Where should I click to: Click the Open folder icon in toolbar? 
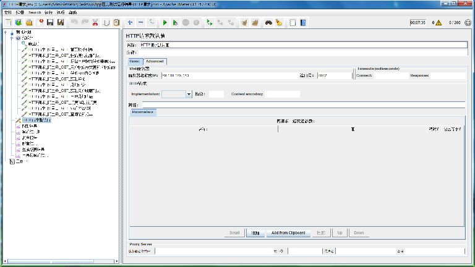click(29, 23)
